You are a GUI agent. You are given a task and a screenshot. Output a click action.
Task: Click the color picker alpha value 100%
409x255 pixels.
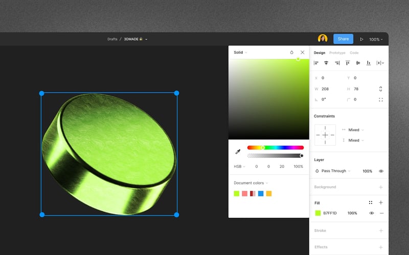299,167
